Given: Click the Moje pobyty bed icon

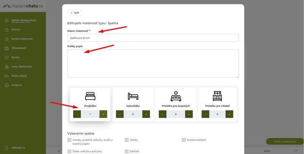Looking at the screenshot, I should tap(7, 76).
